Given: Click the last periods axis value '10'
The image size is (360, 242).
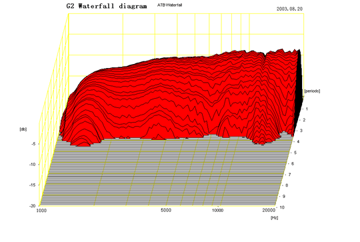Looking at the screenshot, I should tap(282, 207).
